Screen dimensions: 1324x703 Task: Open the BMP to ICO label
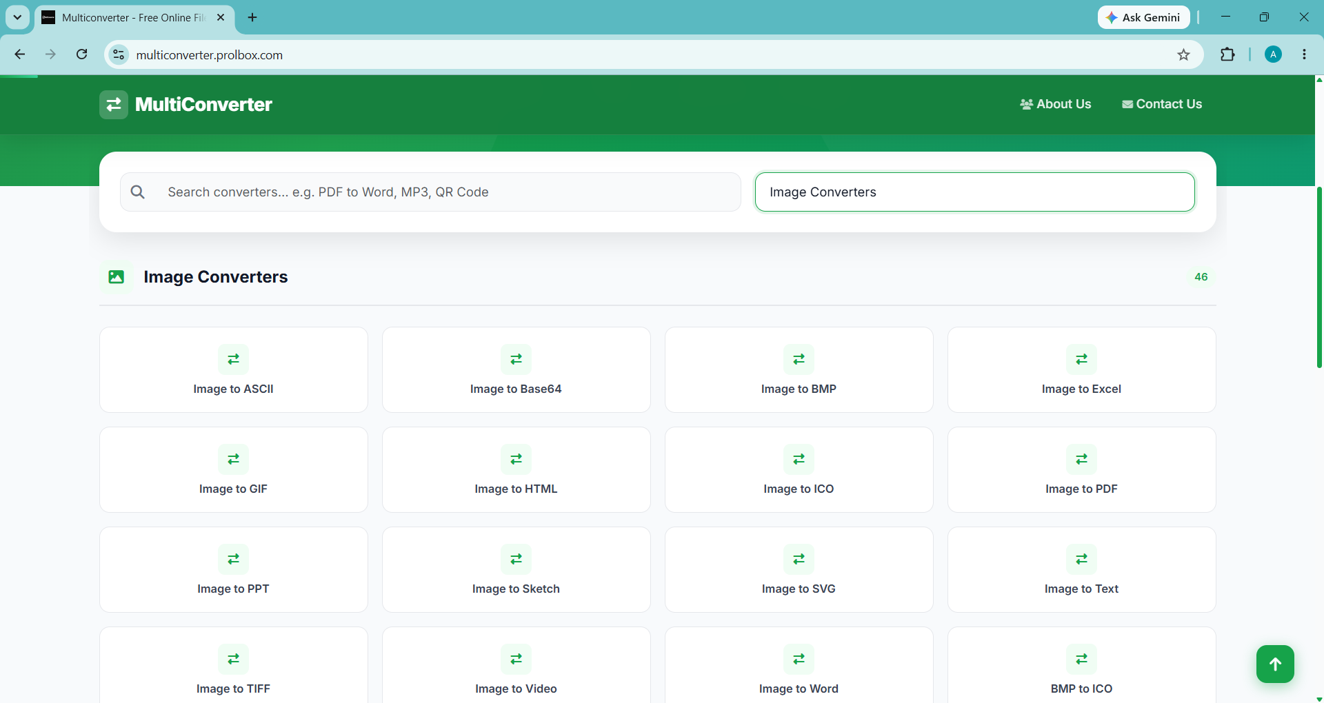(x=1082, y=689)
